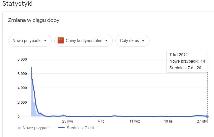Click the 27 sty date axis label
This screenshot has height=137, width=214.
[202, 121]
